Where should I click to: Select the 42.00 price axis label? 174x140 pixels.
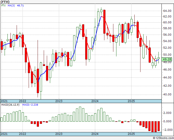(167, 86)
